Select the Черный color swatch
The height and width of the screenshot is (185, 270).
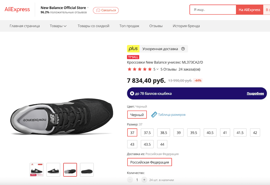(x=137, y=115)
